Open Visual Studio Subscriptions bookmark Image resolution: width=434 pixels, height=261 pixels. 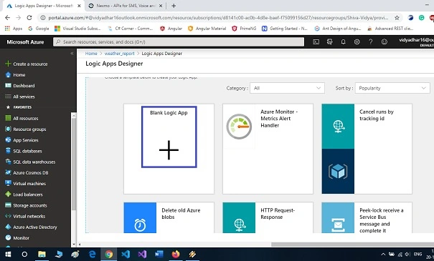[77, 29]
